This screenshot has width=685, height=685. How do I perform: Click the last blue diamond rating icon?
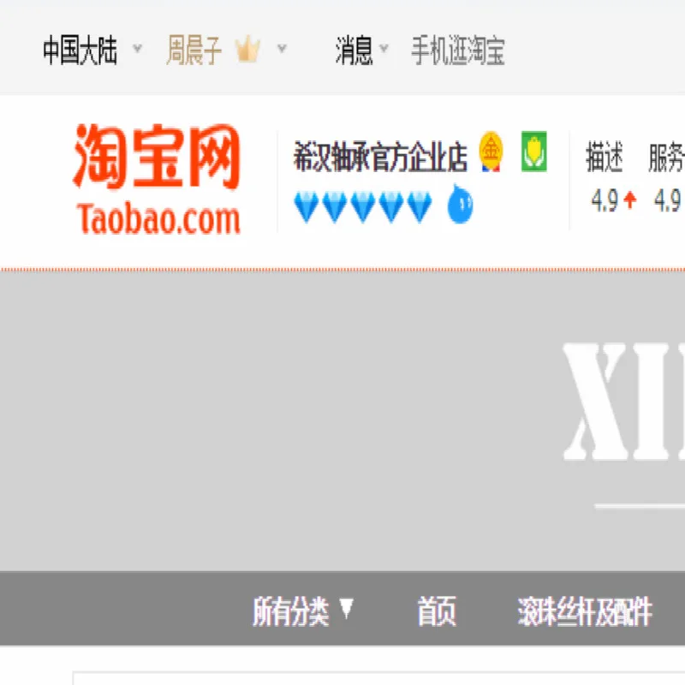420,206
